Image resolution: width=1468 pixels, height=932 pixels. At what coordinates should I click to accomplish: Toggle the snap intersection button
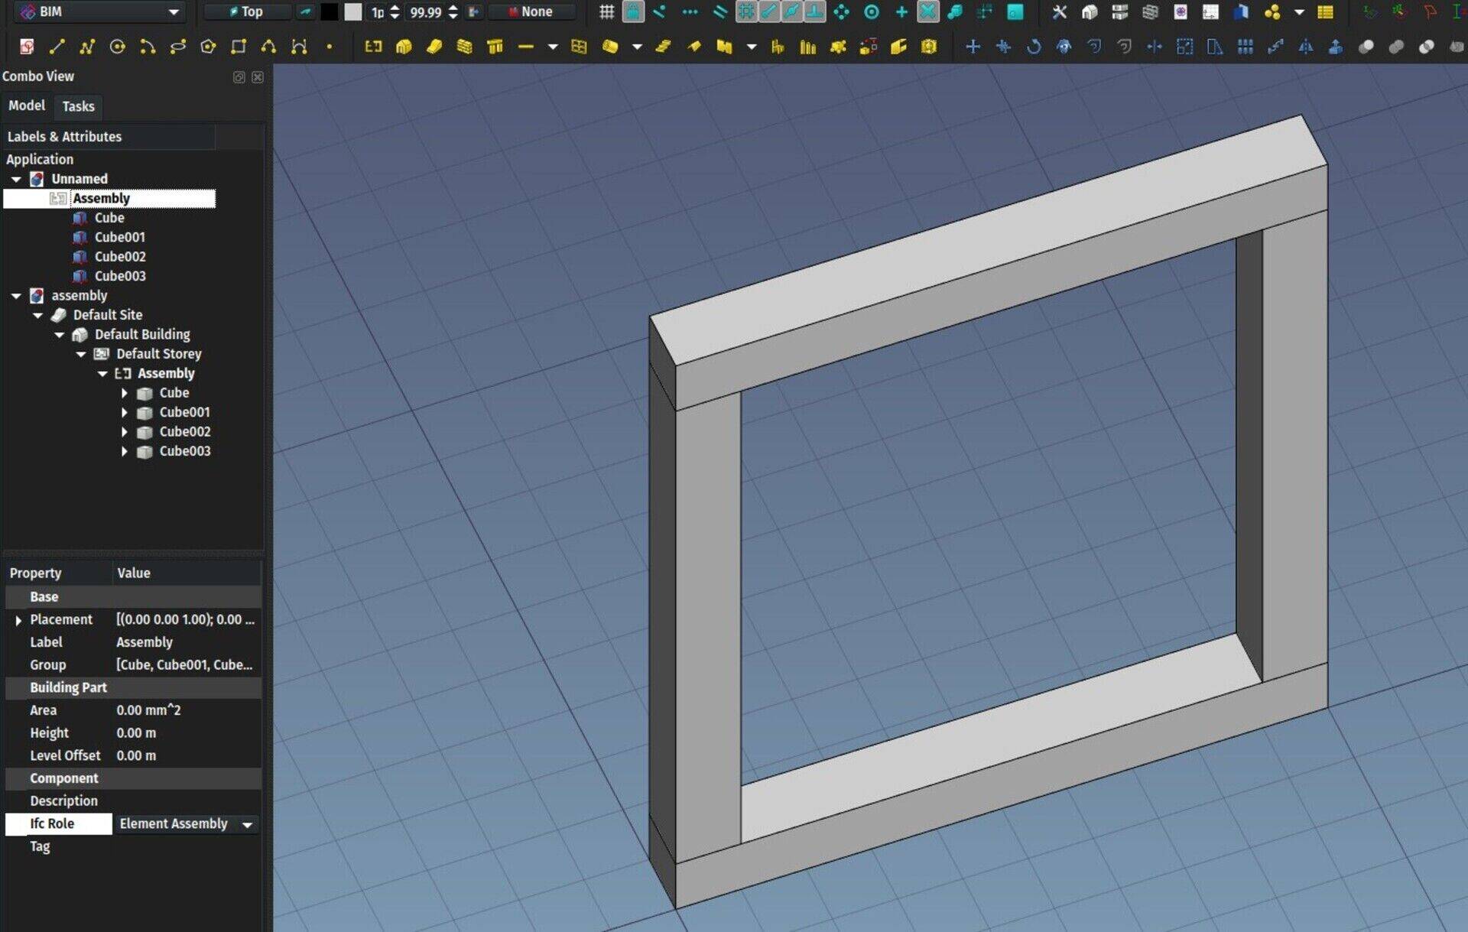point(927,11)
